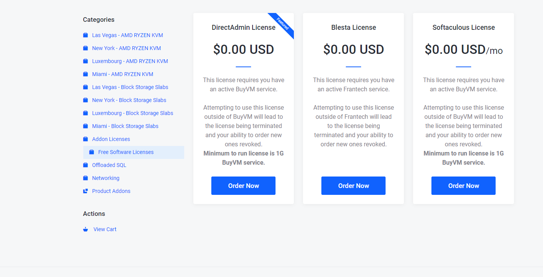Viewport: 543px width, 277px height.
Task: Click the box icon beside Addon Licenses
Action: pyautogui.click(x=86, y=139)
